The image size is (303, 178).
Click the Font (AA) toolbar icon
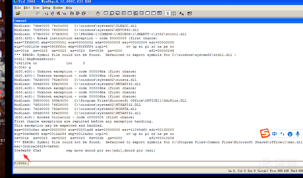181,13
